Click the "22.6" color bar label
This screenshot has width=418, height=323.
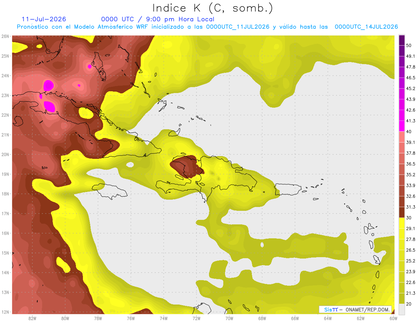pyautogui.click(x=411, y=282)
